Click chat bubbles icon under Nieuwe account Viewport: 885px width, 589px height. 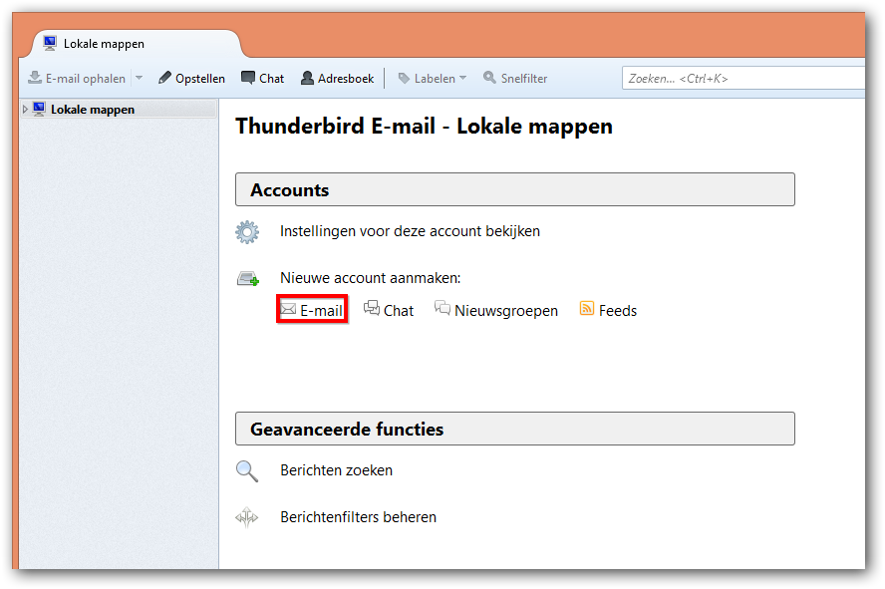coord(372,308)
